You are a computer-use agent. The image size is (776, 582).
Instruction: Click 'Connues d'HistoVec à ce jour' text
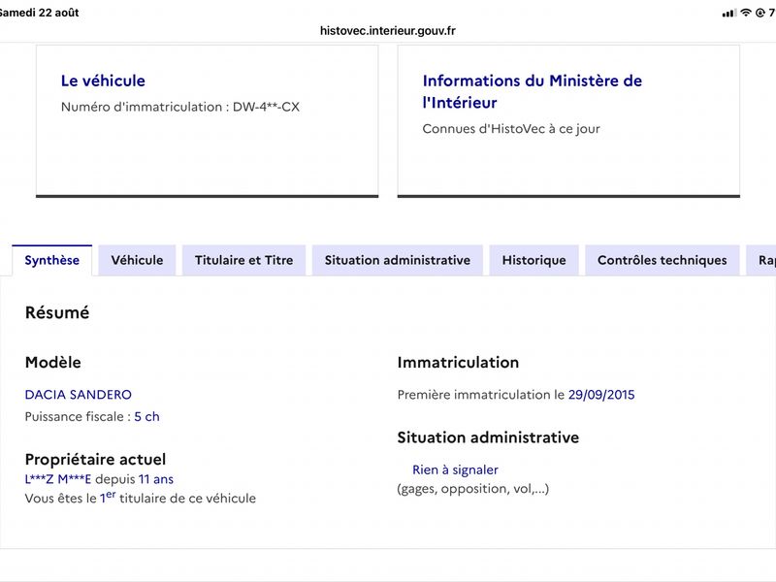tap(511, 129)
